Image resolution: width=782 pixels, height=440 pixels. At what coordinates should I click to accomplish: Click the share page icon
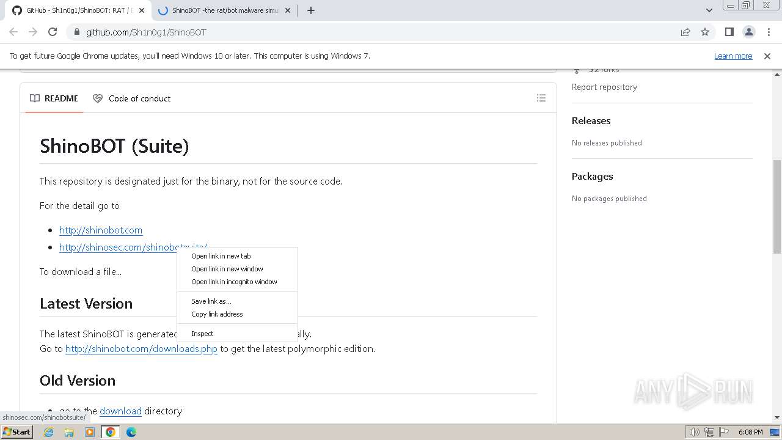(685, 32)
